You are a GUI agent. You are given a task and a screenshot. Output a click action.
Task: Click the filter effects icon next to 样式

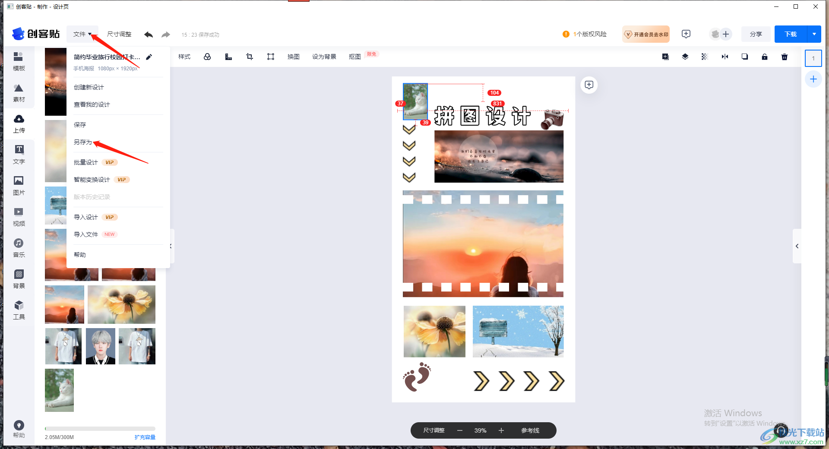pyautogui.click(x=207, y=57)
